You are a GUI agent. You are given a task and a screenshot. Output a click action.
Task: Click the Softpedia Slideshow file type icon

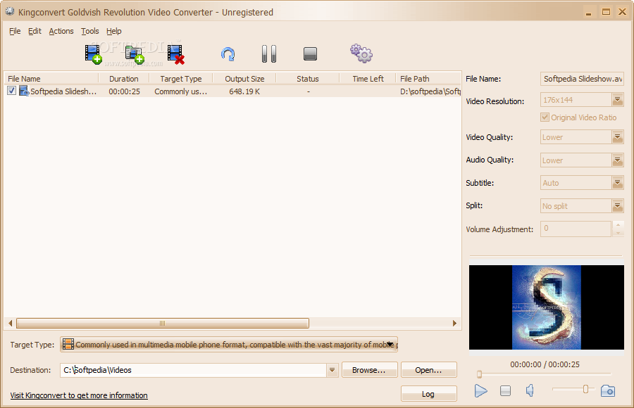click(24, 91)
